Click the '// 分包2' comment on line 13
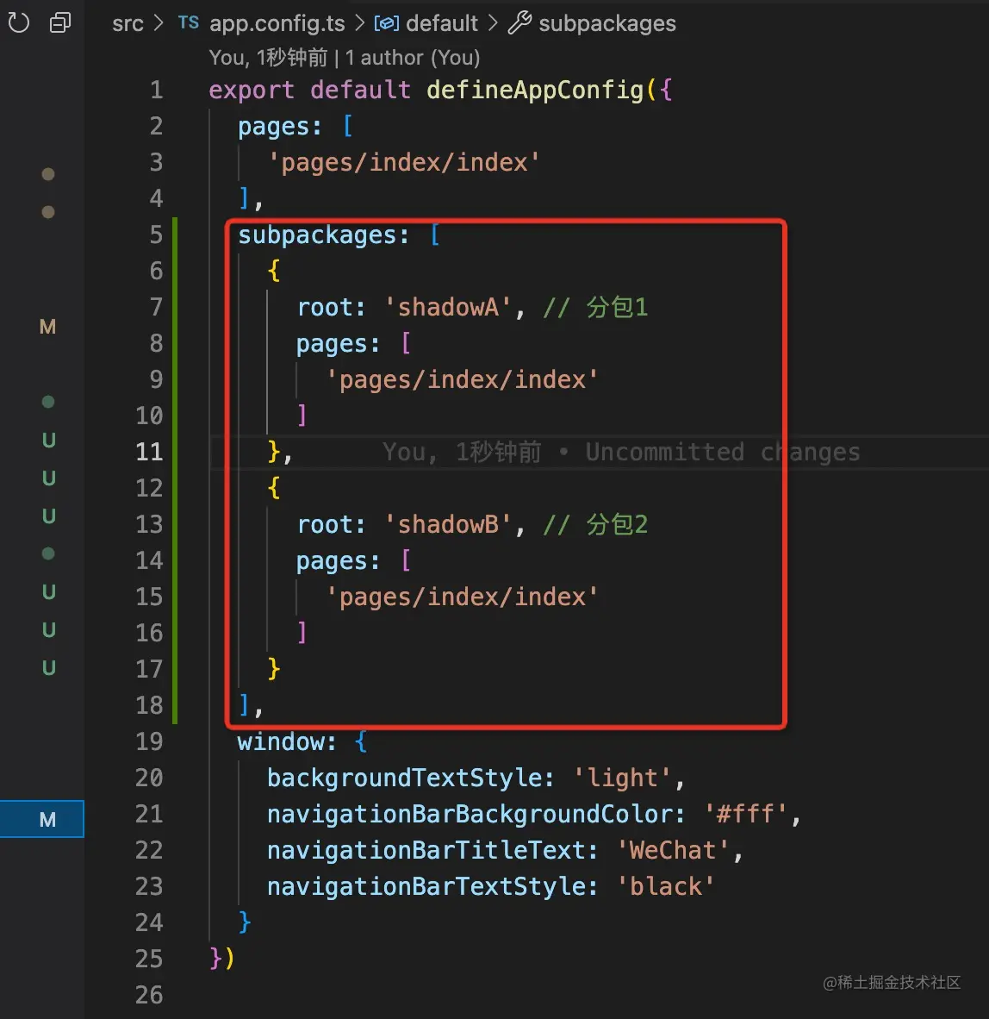989x1019 pixels. tap(595, 524)
